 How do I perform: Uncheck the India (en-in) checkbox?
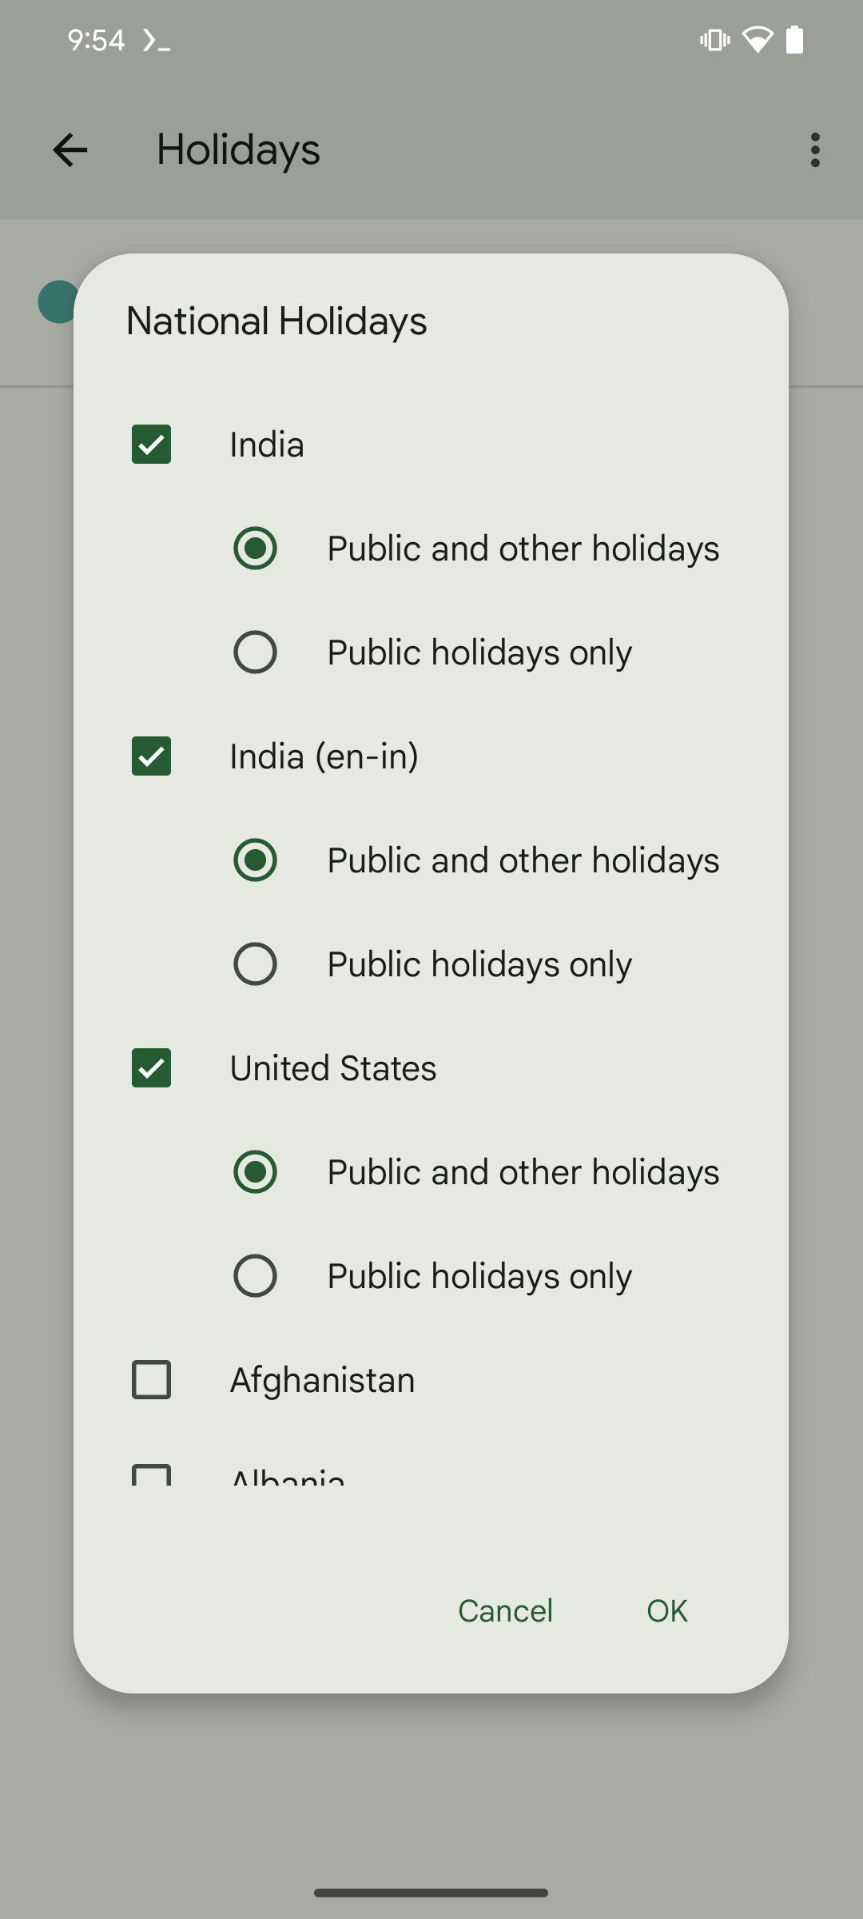coord(151,756)
